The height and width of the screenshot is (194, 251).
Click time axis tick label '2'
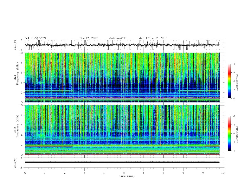coord(65,173)
